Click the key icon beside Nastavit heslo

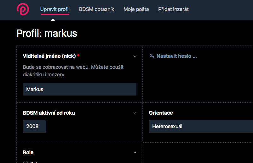point(152,56)
